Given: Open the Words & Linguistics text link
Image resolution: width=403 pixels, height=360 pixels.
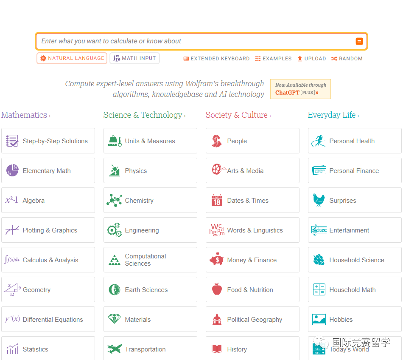Looking at the screenshot, I should [x=255, y=230].
